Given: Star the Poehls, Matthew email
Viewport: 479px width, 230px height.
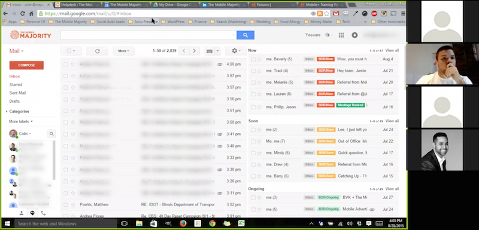Looking at the screenshot, I should (72, 204).
